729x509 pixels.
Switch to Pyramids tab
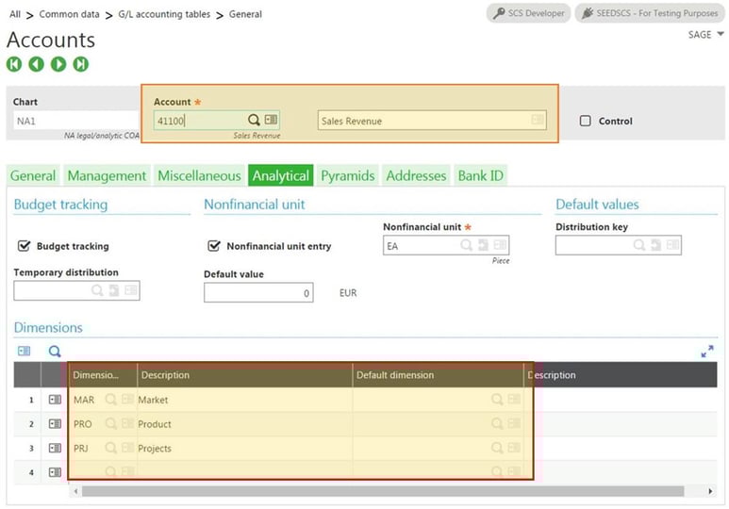coord(348,175)
